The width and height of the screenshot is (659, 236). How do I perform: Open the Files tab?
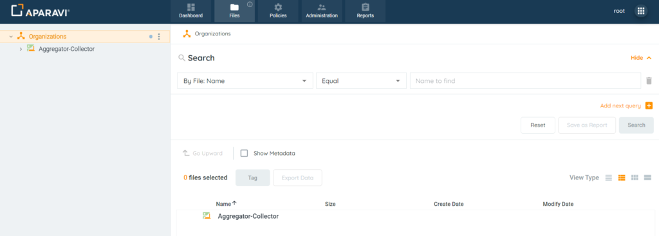(x=234, y=11)
